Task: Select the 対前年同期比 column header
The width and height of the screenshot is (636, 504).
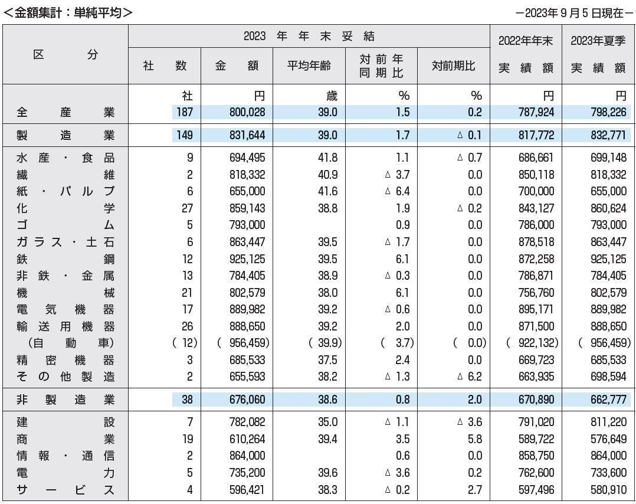Action: point(381,66)
